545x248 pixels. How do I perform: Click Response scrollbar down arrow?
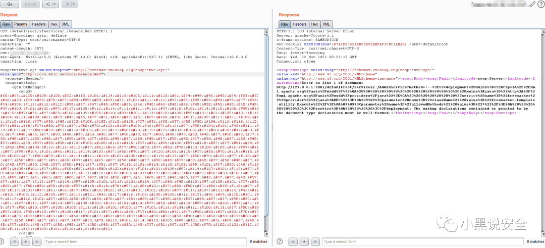pyautogui.click(x=542, y=234)
